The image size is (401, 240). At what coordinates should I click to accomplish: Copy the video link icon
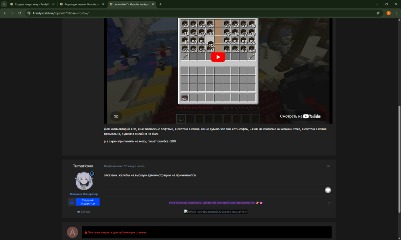[116, 116]
